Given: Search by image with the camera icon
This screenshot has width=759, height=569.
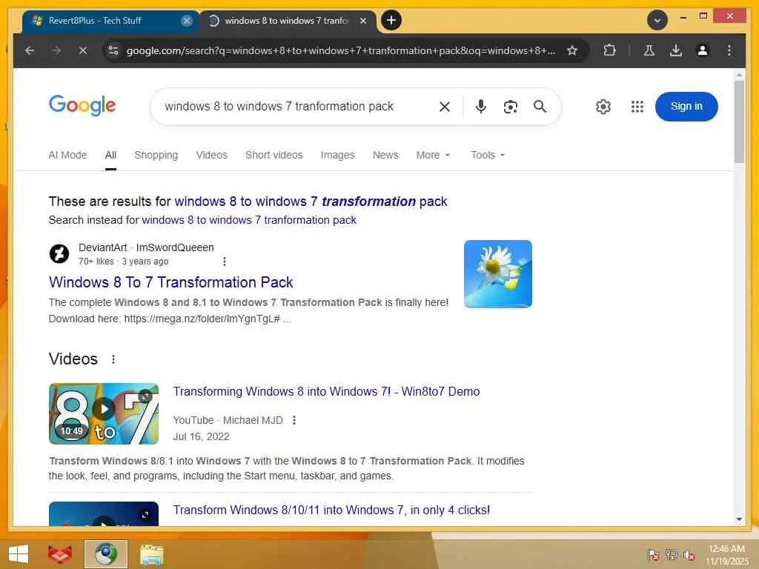Looking at the screenshot, I should pos(510,107).
